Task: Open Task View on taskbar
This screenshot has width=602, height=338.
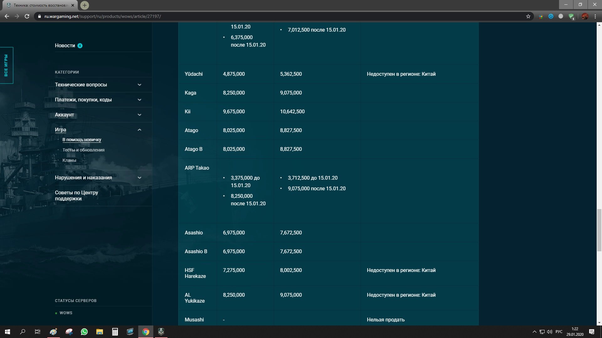Action: (38, 332)
